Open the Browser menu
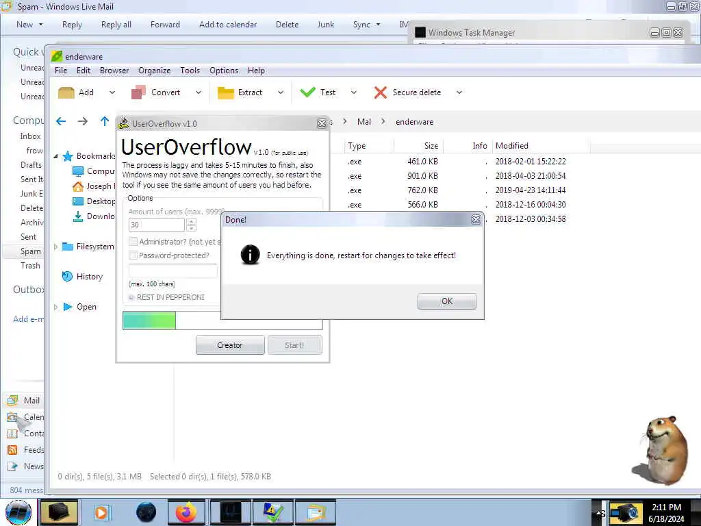701x526 pixels. 114,71
